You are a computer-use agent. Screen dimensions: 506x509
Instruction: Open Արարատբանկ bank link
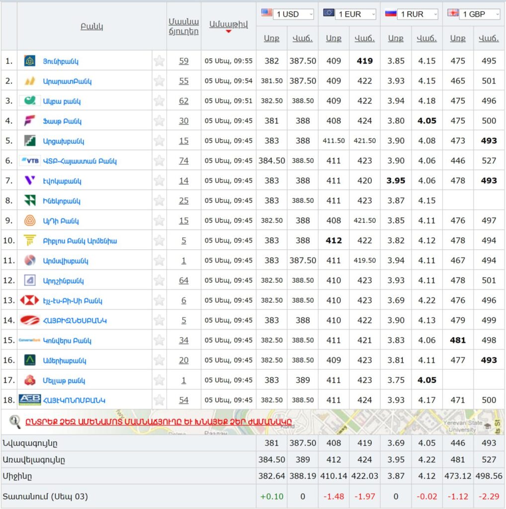point(67,81)
